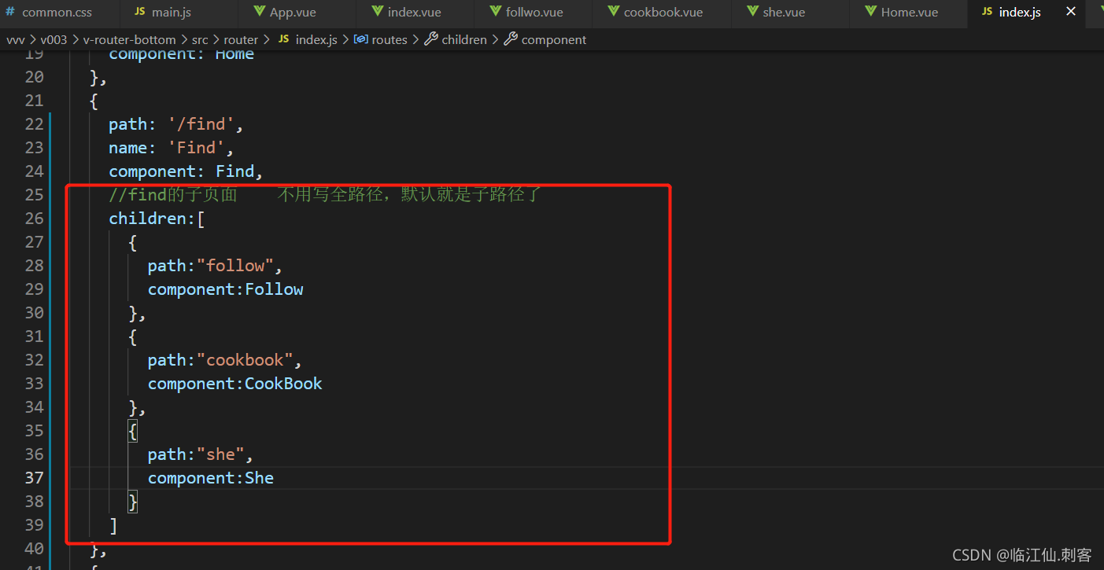Click the JS icon on main.js tab
This screenshot has width=1104, height=570.
140,13
